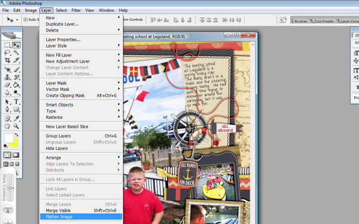Click the white foreground color swatch
The image size is (359, 224).
[x=8, y=137]
